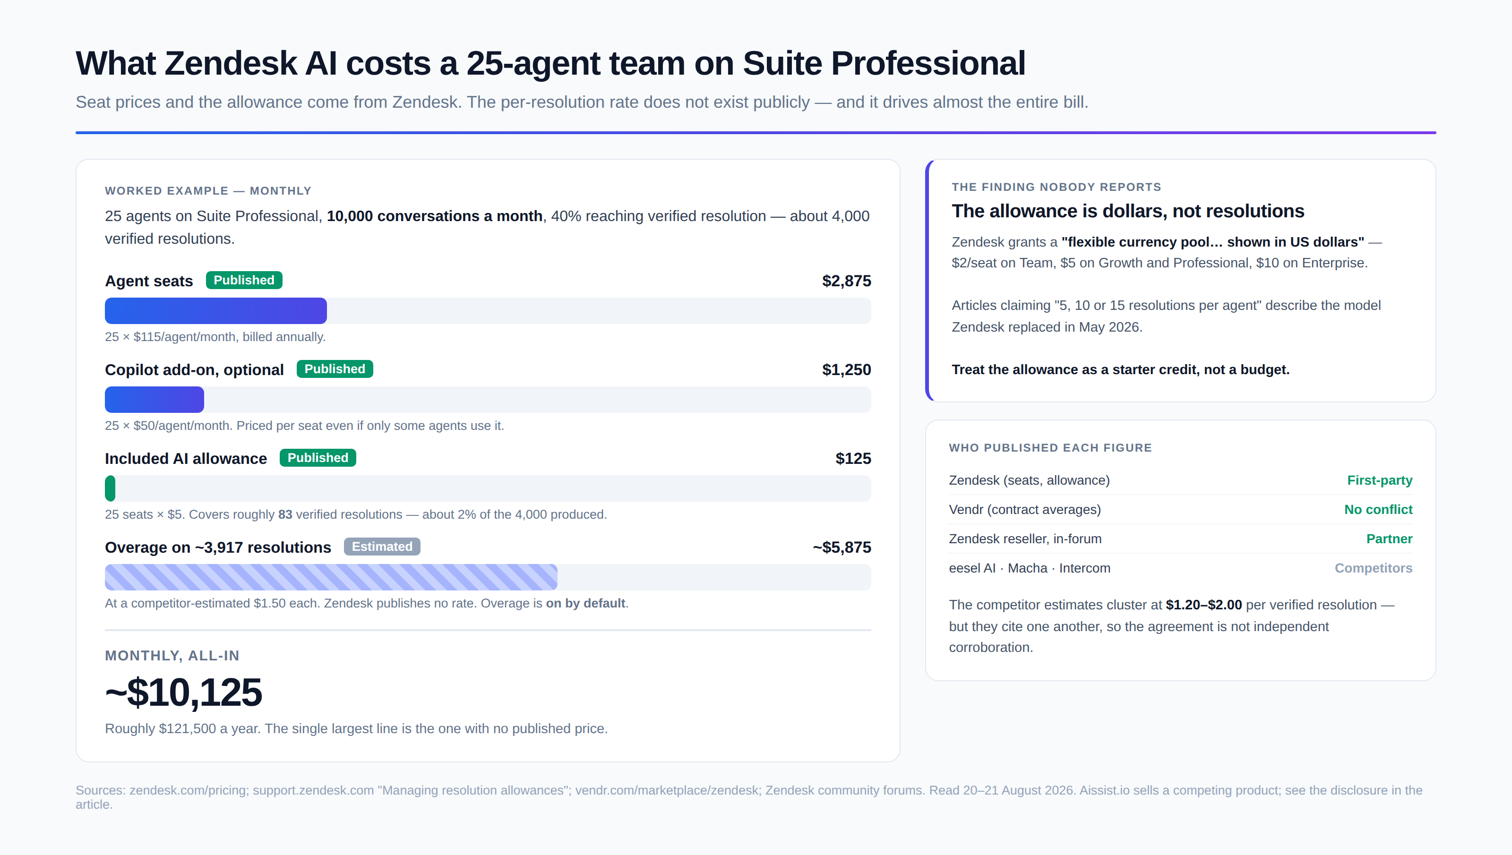This screenshot has width=1512, height=855.
Task: Click the "No conflict" tag
Action: click(1378, 510)
